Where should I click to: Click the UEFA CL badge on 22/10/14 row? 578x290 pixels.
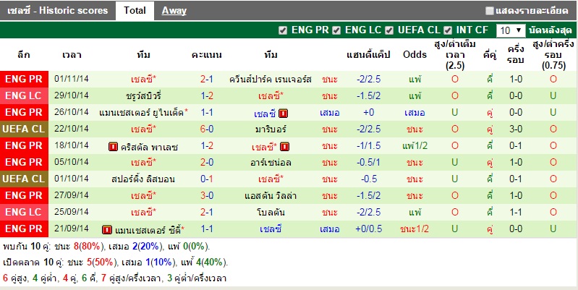pyautogui.click(x=24, y=129)
